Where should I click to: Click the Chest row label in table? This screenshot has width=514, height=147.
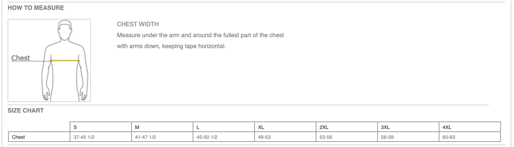(x=18, y=137)
